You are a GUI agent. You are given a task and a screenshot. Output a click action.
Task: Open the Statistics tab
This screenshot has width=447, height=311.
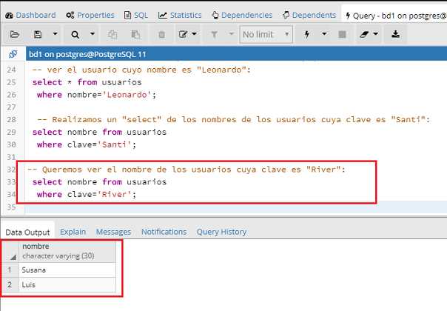click(180, 15)
